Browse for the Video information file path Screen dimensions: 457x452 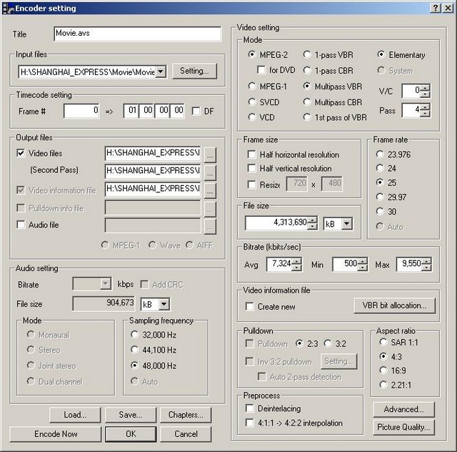210,190
